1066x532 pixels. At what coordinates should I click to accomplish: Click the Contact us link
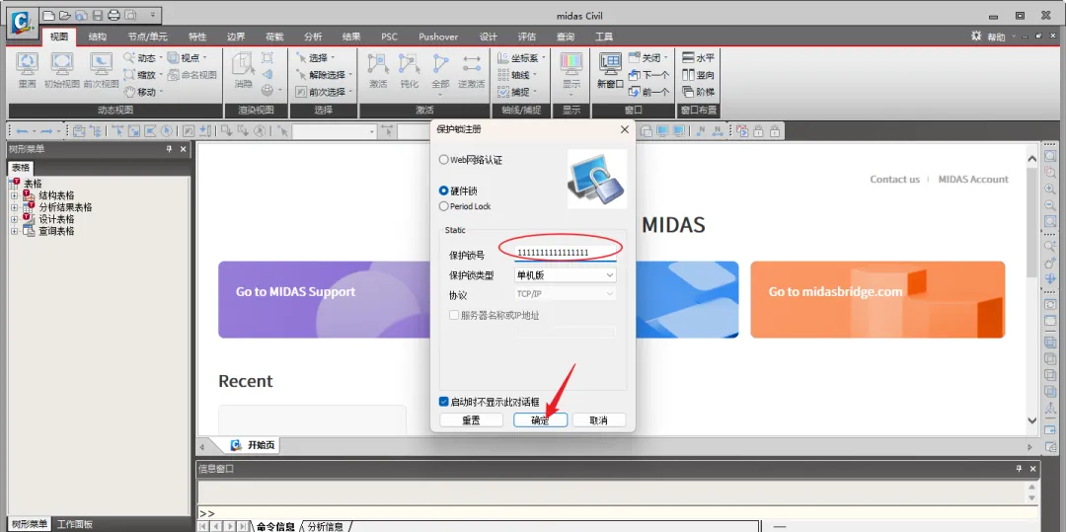[894, 180]
